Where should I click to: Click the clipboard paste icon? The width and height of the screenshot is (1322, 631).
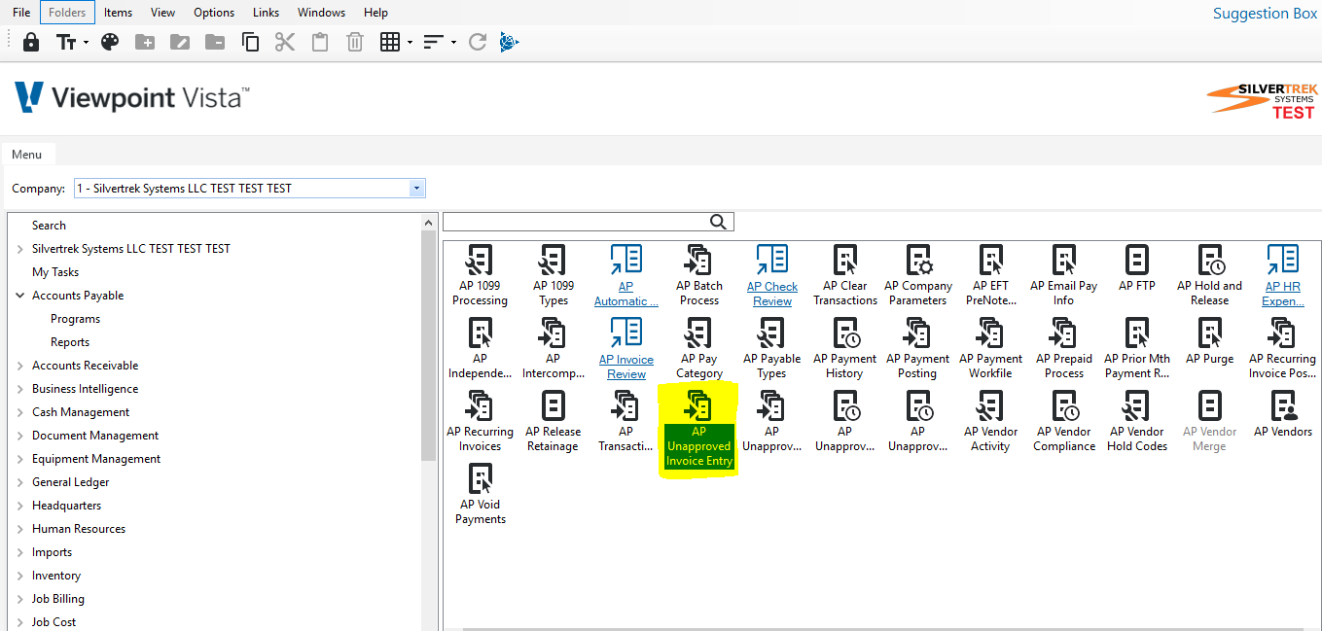[x=320, y=42]
